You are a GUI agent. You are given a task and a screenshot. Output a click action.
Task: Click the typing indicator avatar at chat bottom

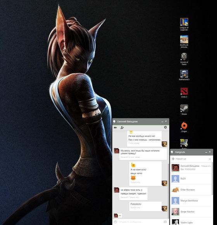tap(116, 215)
